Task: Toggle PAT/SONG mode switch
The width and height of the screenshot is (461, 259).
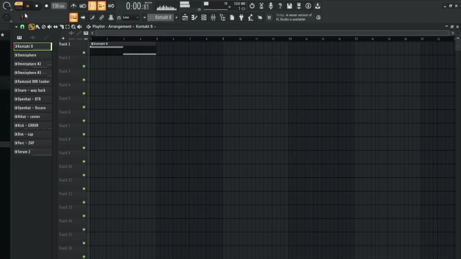Action: tap(19, 6)
